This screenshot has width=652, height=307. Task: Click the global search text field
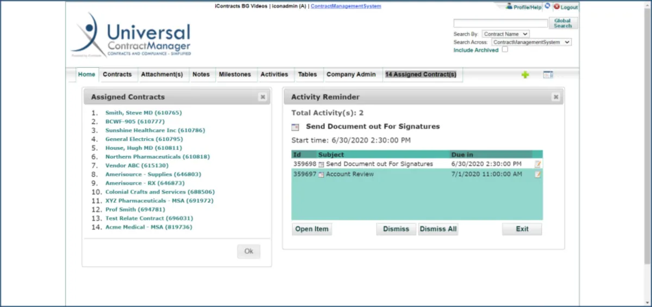500,23
